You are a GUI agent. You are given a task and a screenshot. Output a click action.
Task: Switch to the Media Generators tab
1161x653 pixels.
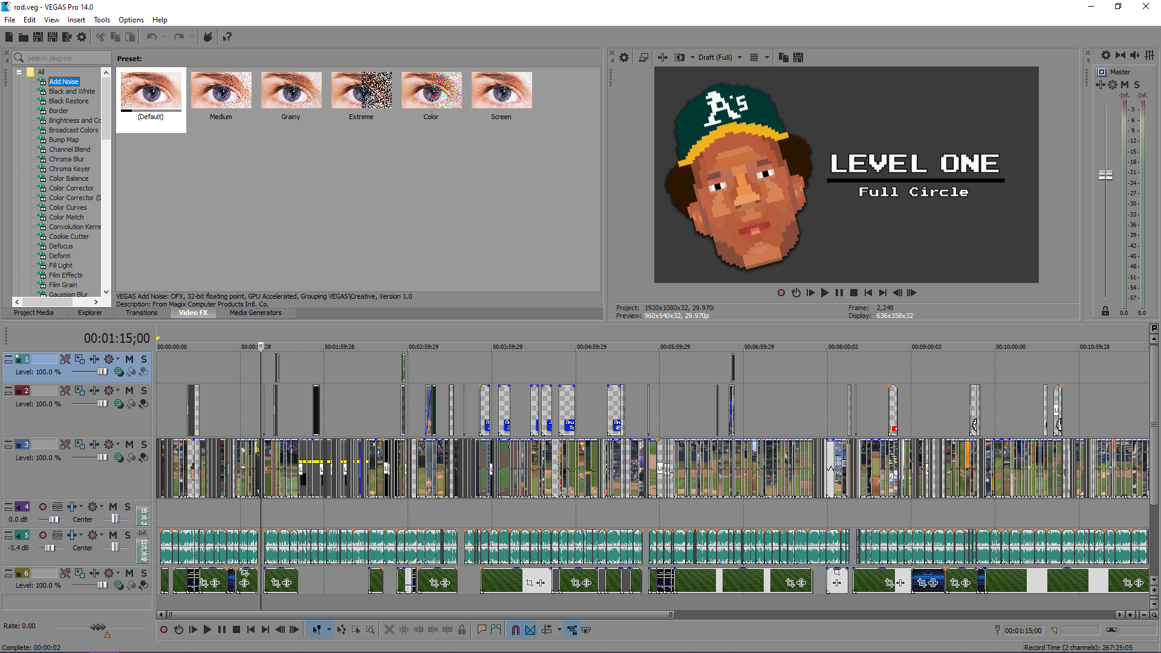[x=255, y=313]
